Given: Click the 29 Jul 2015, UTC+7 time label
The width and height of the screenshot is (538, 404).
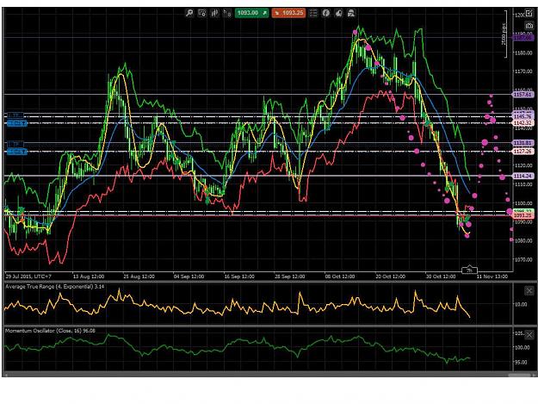Looking at the screenshot, I should pyautogui.click(x=28, y=277).
